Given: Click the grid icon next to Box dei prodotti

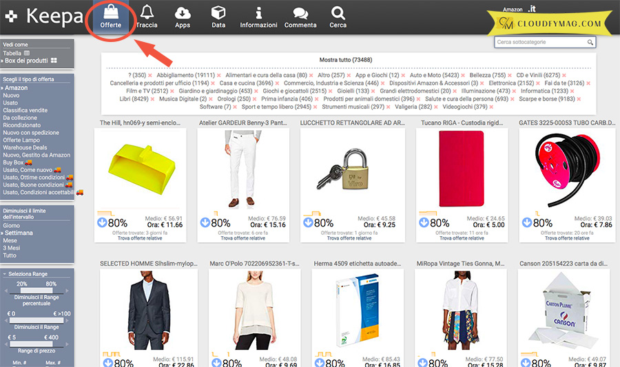Looking at the screenshot, I should click(54, 61).
